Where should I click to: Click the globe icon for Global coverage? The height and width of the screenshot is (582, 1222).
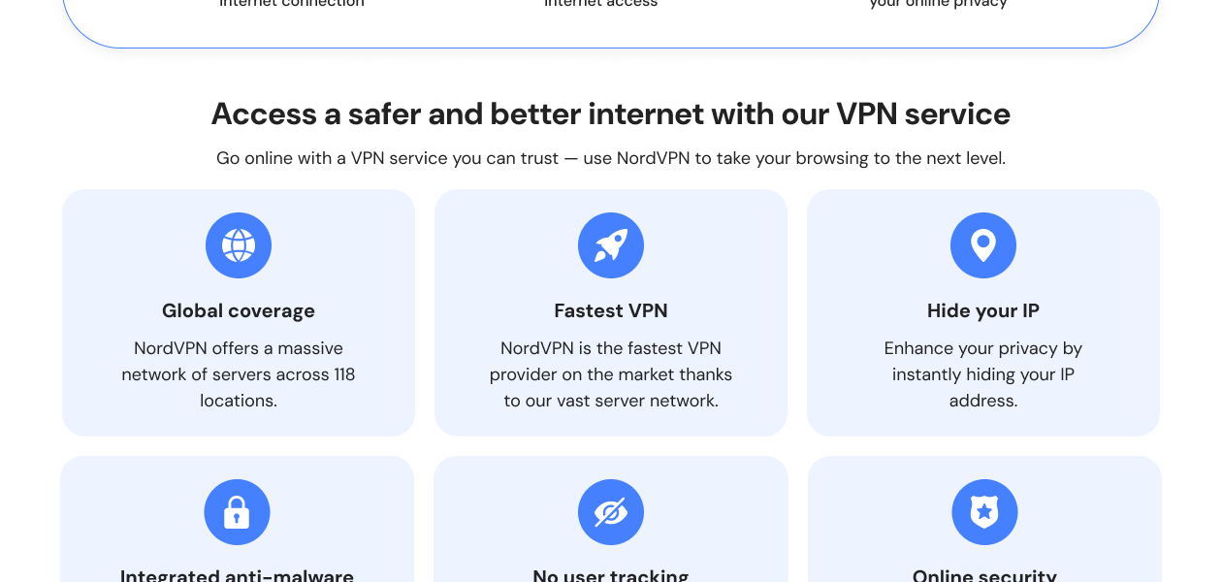[x=239, y=245]
